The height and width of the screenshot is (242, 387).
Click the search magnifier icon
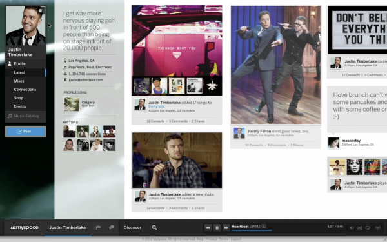[154, 227]
